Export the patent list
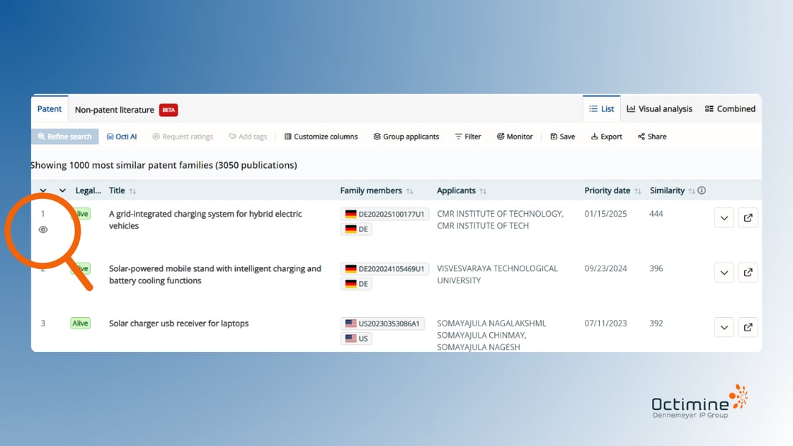This screenshot has width=793, height=446. 607,137
